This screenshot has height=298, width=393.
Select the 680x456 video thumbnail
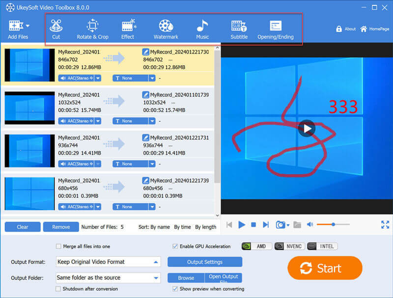coord(29,193)
